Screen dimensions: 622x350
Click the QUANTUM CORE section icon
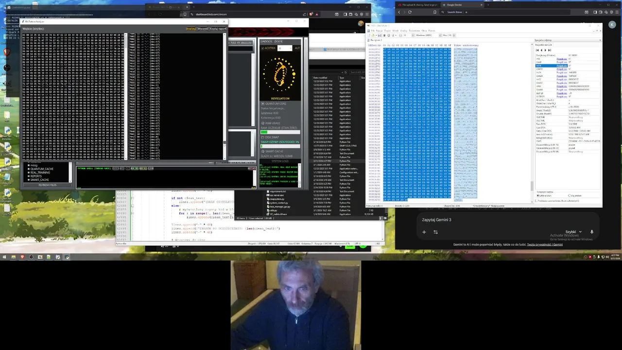(x=262, y=104)
